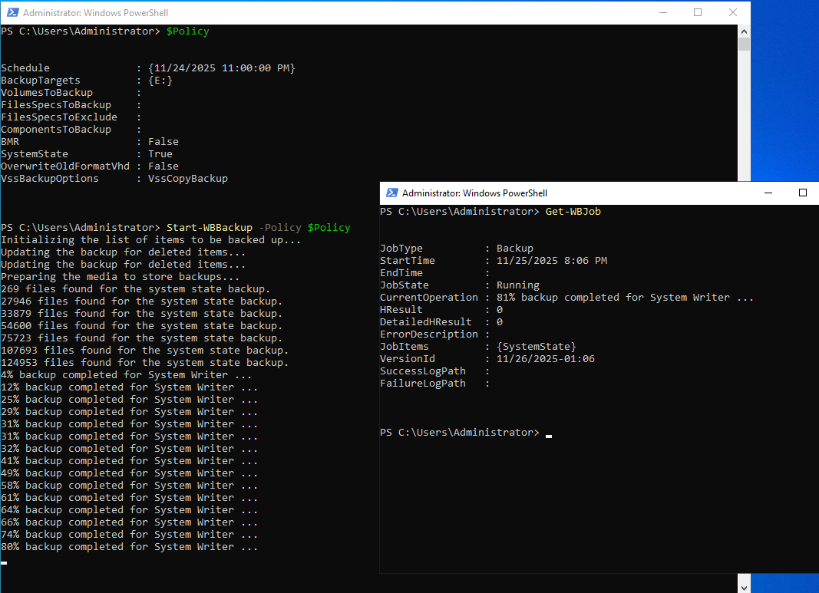Minimize the front Get-WBJob PowerShell window
This screenshot has width=819, height=593.
pos(768,193)
